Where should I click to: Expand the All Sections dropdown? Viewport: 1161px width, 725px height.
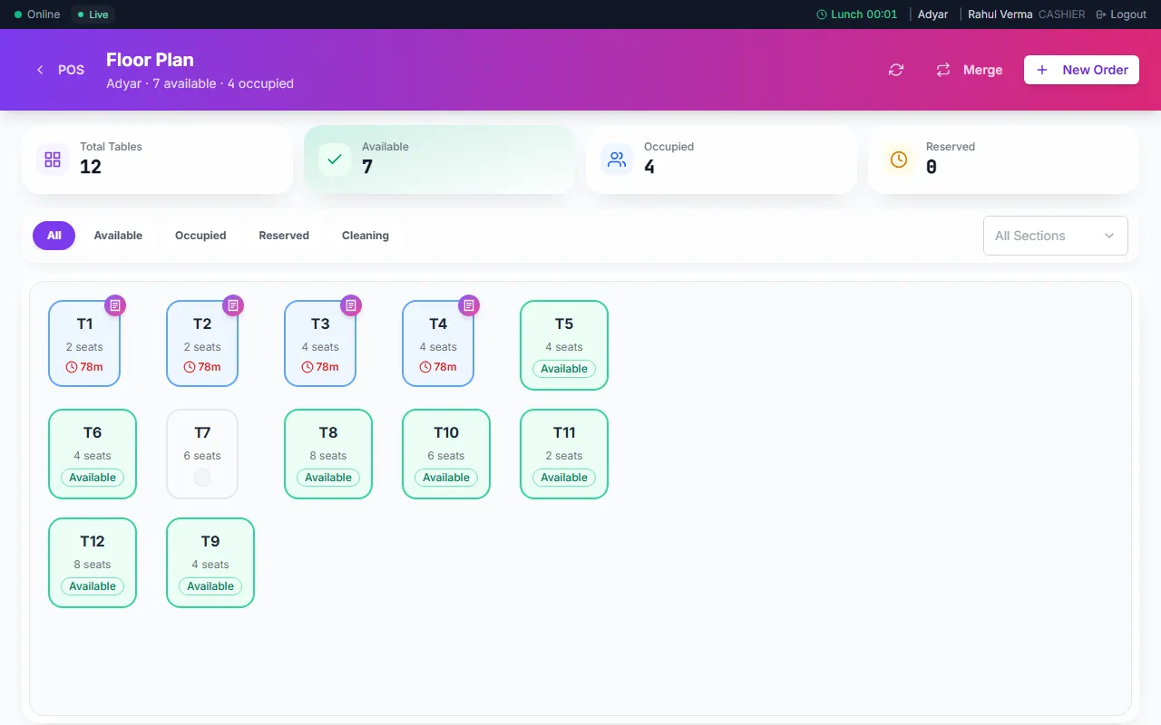(x=1056, y=236)
